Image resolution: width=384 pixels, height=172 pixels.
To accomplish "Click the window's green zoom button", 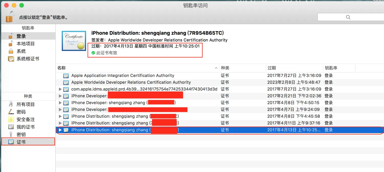I will [x=22, y=5].
